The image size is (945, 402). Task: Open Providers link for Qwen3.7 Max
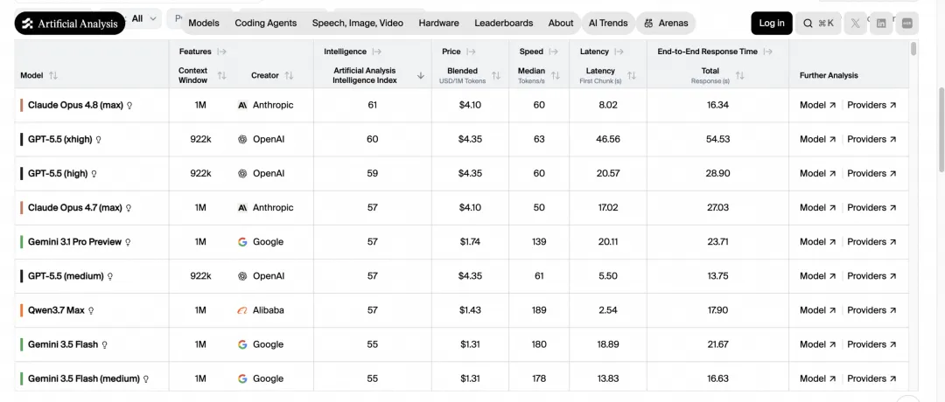[872, 310]
